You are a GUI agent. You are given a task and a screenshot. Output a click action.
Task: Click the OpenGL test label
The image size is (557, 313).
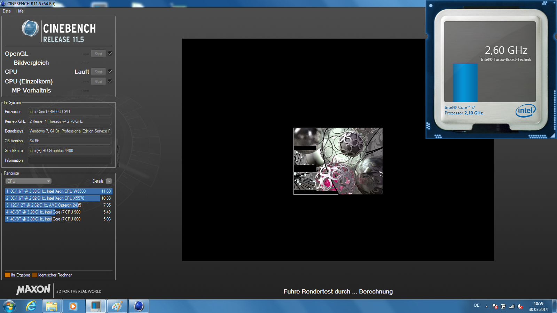click(16, 54)
